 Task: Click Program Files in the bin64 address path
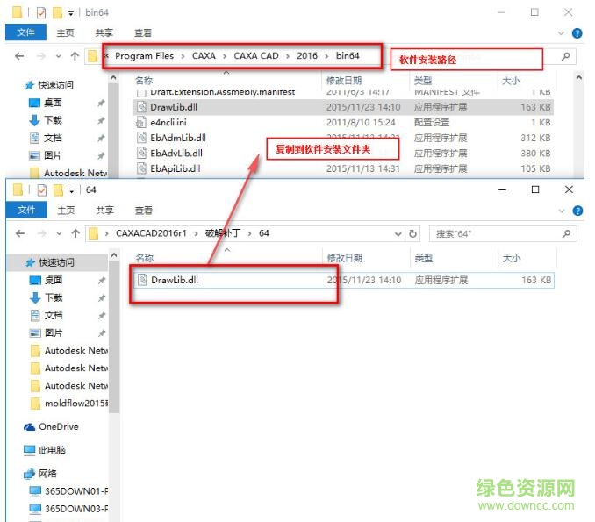click(x=144, y=56)
